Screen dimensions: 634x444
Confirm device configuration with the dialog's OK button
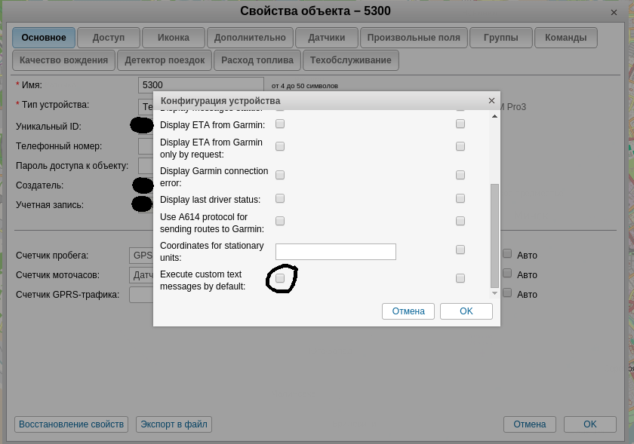(x=466, y=311)
